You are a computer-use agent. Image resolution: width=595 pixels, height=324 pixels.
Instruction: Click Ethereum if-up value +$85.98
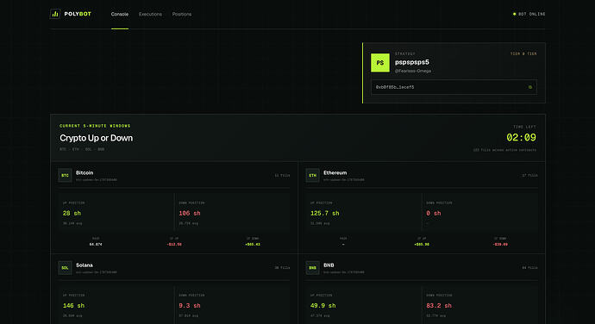point(422,245)
